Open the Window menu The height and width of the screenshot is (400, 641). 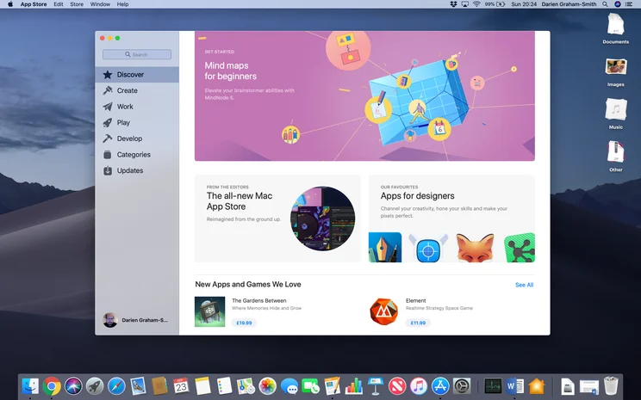coord(100,4)
